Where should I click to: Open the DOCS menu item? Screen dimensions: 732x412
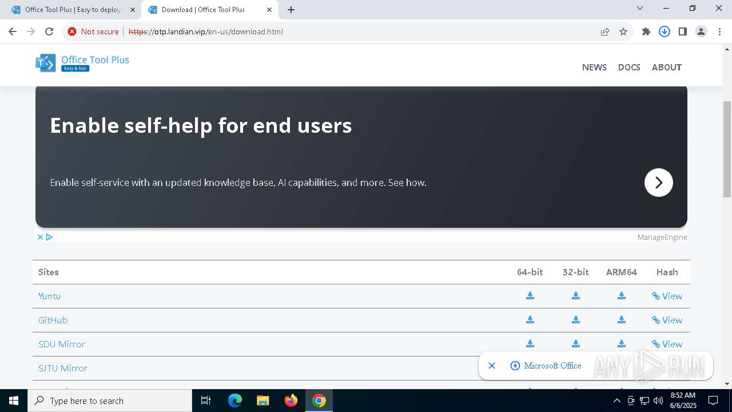tap(629, 67)
